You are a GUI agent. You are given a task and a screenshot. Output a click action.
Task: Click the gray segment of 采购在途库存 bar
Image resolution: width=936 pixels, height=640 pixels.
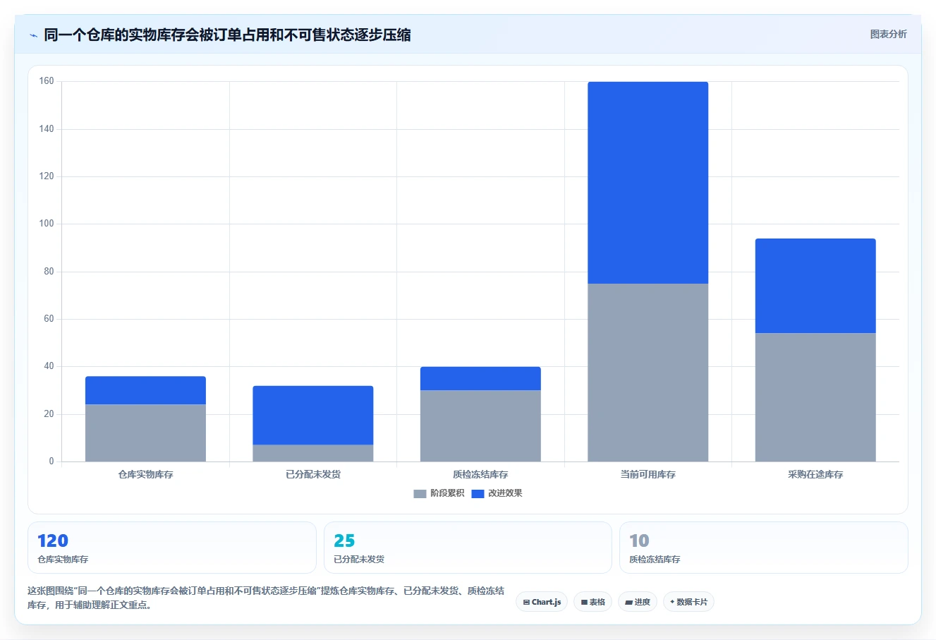(815, 397)
